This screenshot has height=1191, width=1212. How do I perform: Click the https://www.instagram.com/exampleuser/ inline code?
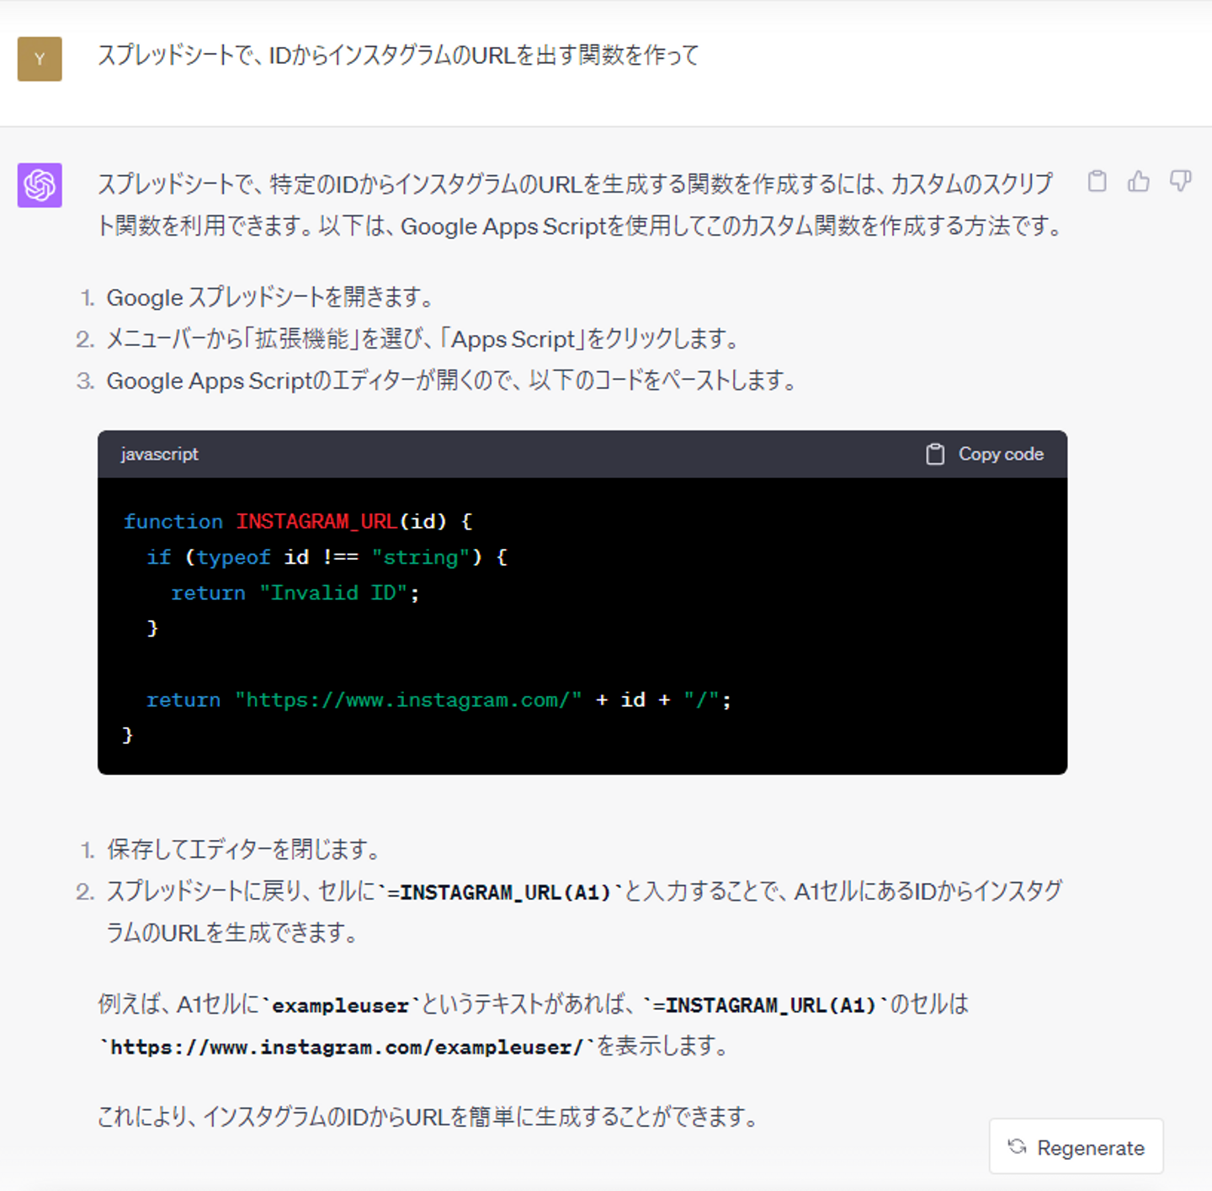pyautogui.click(x=346, y=1048)
